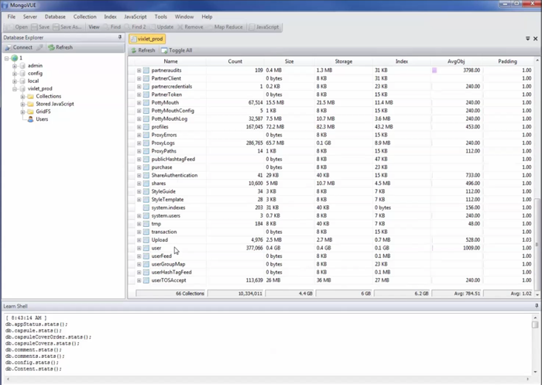
Task: Click the collections list vertical scrollbar
Action: pos(537,245)
